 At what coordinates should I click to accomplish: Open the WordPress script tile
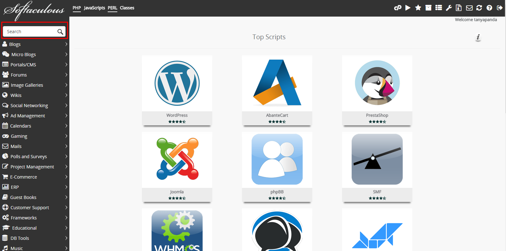pyautogui.click(x=177, y=84)
